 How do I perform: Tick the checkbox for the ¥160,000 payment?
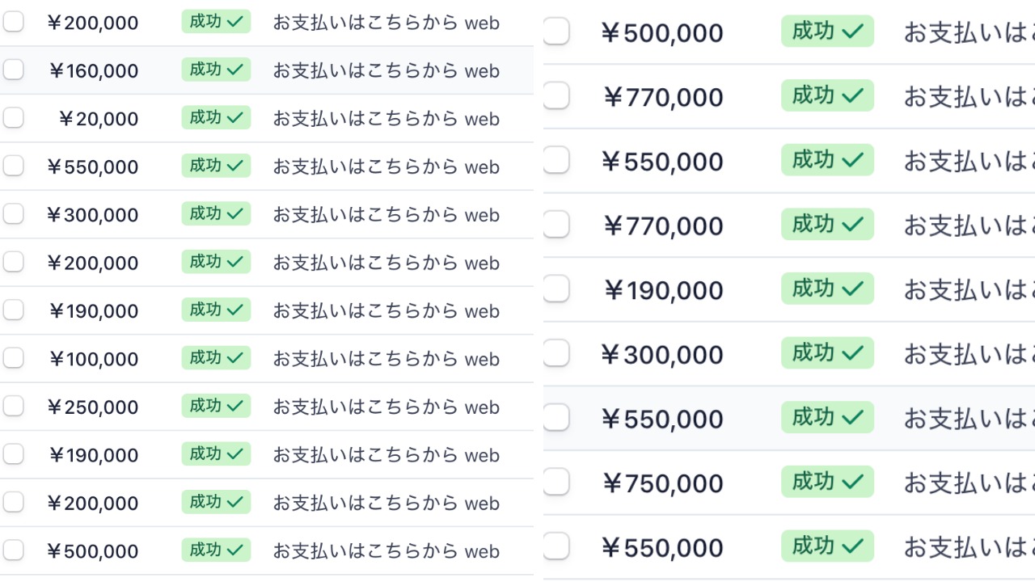pos(13,70)
